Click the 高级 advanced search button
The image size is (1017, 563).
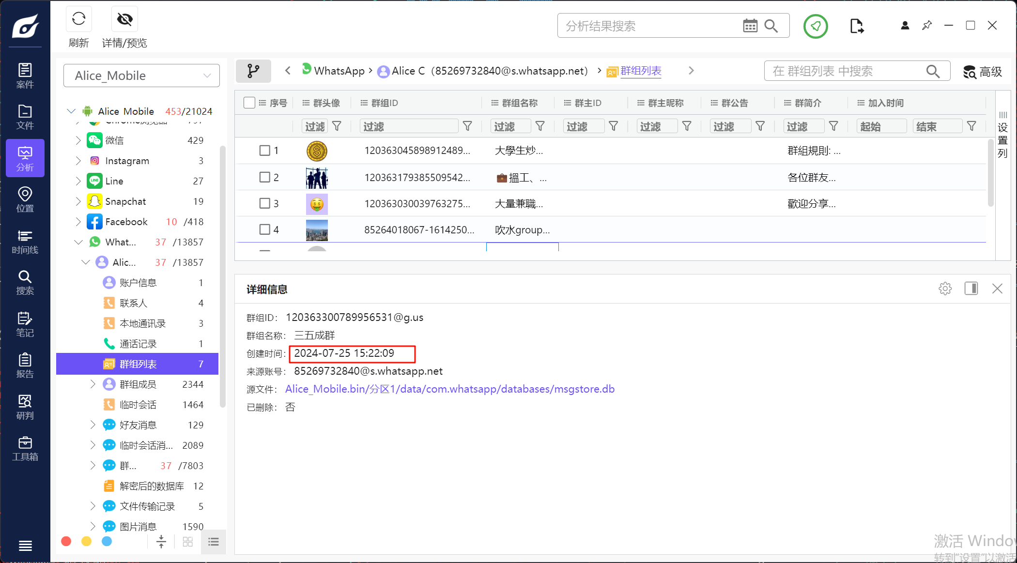982,72
